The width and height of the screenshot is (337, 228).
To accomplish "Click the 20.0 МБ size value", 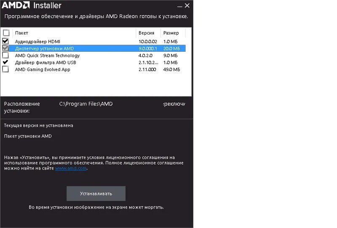I will coord(172,48).
